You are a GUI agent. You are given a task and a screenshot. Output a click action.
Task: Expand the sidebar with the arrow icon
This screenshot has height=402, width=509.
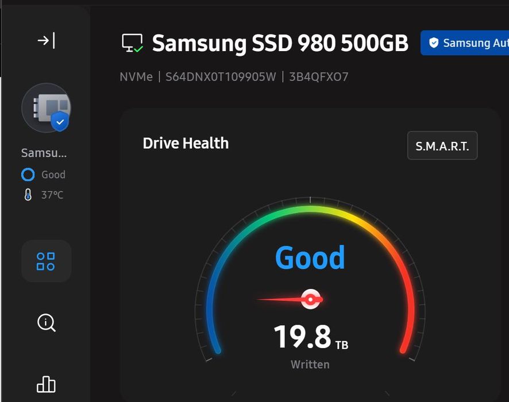(x=46, y=41)
